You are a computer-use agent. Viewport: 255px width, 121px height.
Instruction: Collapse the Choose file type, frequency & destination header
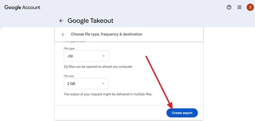[x=129, y=34]
